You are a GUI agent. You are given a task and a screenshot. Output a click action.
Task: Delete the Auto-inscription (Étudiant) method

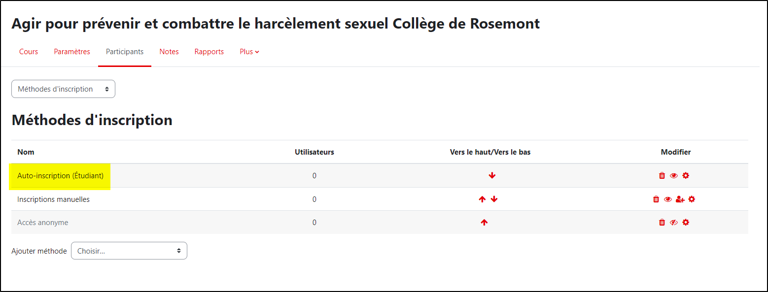(x=662, y=176)
